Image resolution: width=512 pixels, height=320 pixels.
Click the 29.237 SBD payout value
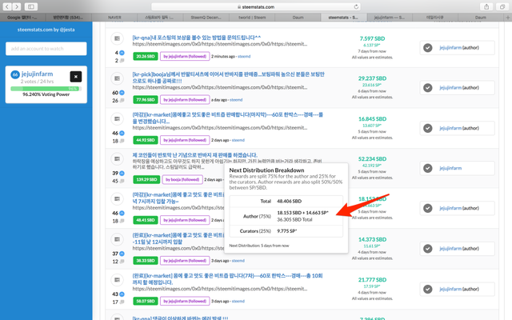click(x=372, y=78)
